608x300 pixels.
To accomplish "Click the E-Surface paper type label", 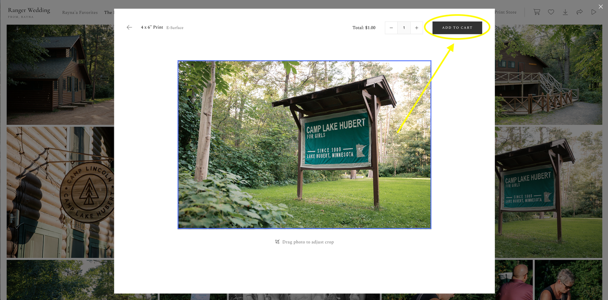I will click(x=175, y=28).
